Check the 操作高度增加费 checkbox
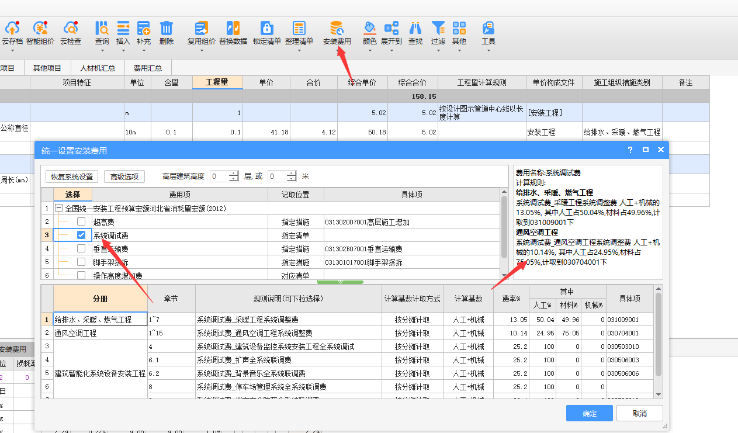 click(x=81, y=275)
